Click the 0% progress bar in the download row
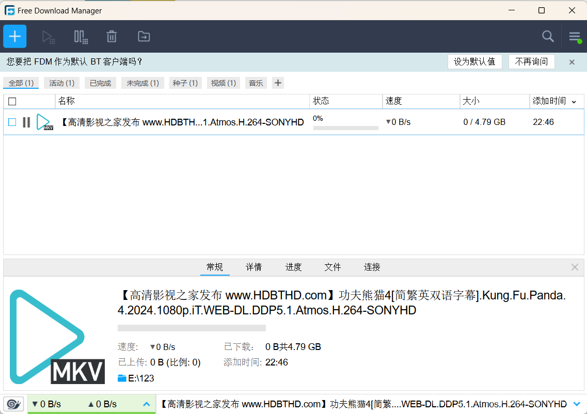The width and height of the screenshot is (587, 414). 345,128
